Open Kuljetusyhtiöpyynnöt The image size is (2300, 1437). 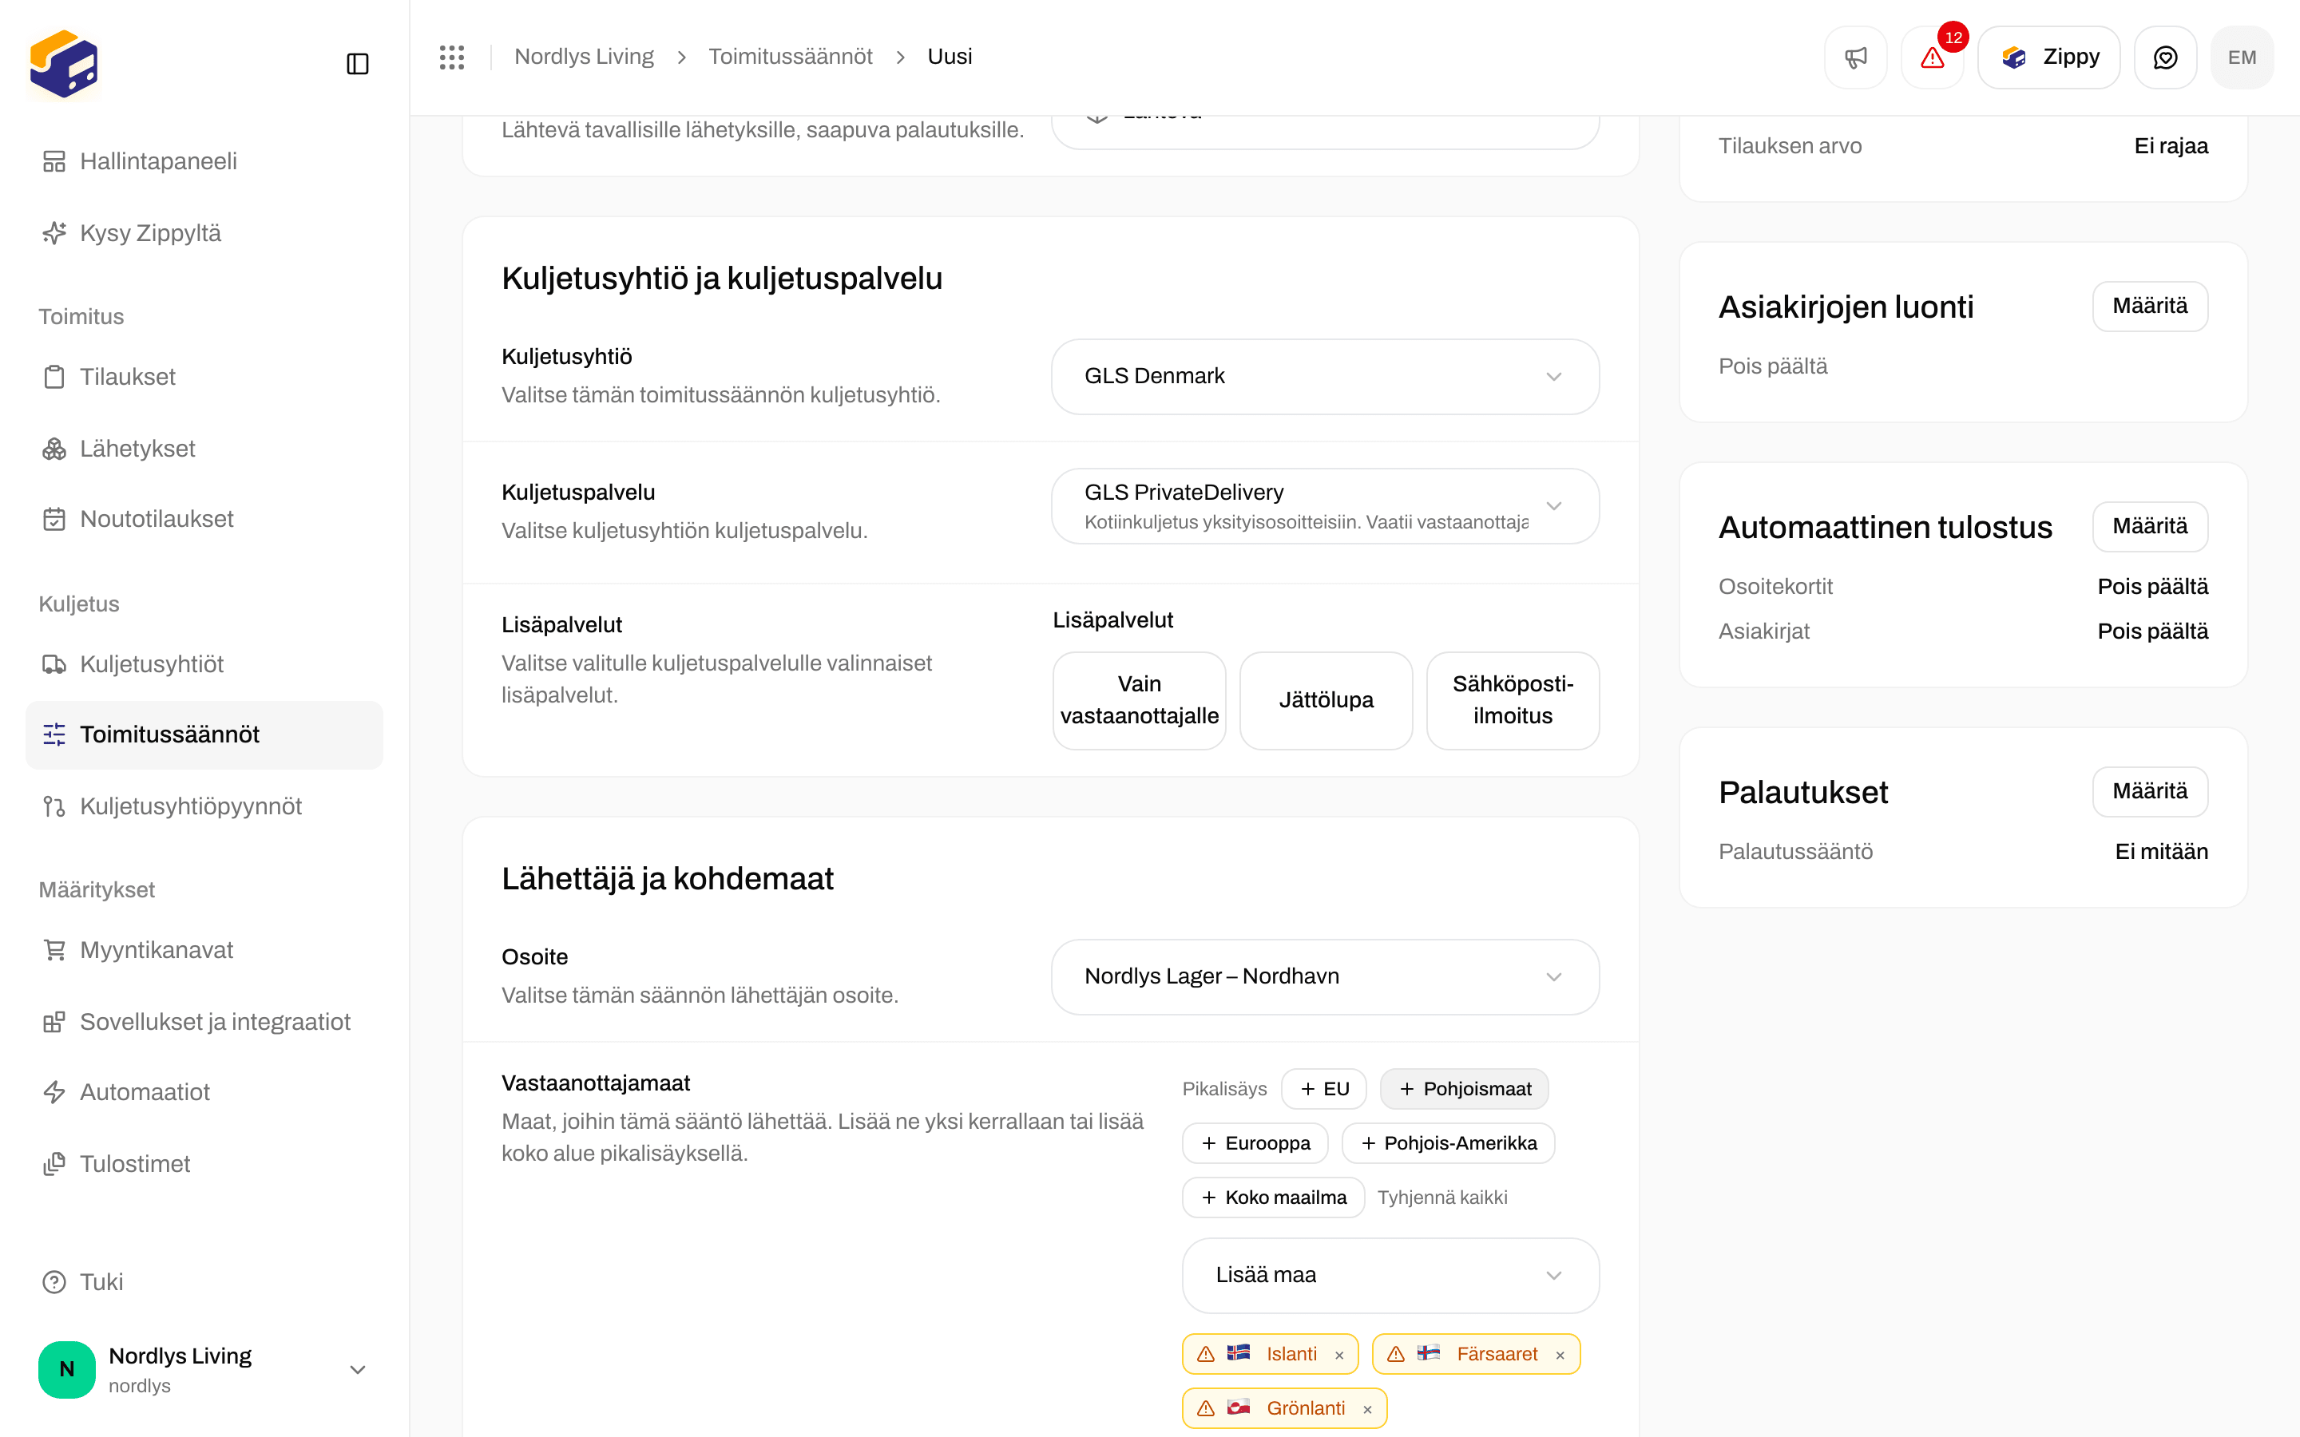pos(204,806)
